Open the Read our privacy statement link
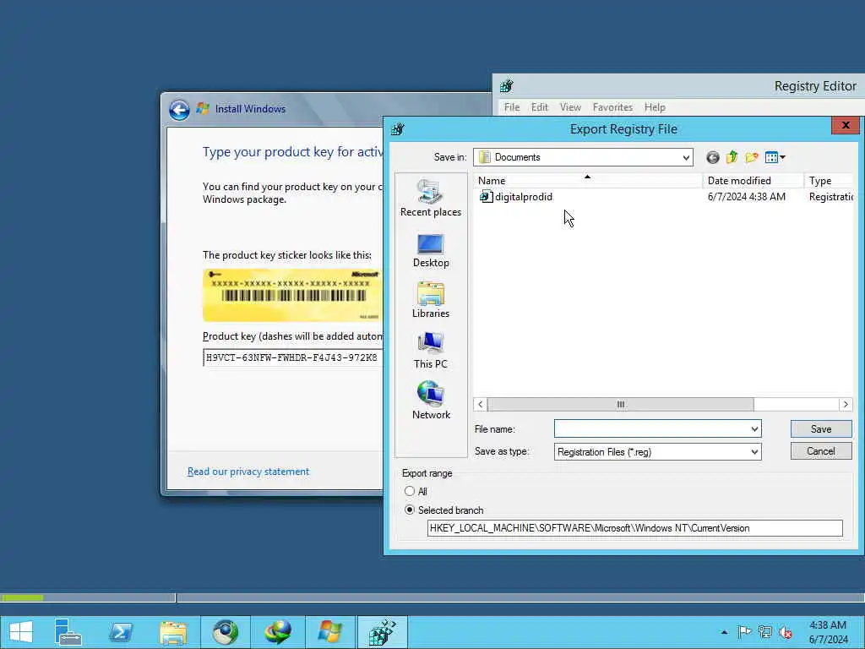865x649 pixels. tap(248, 472)
